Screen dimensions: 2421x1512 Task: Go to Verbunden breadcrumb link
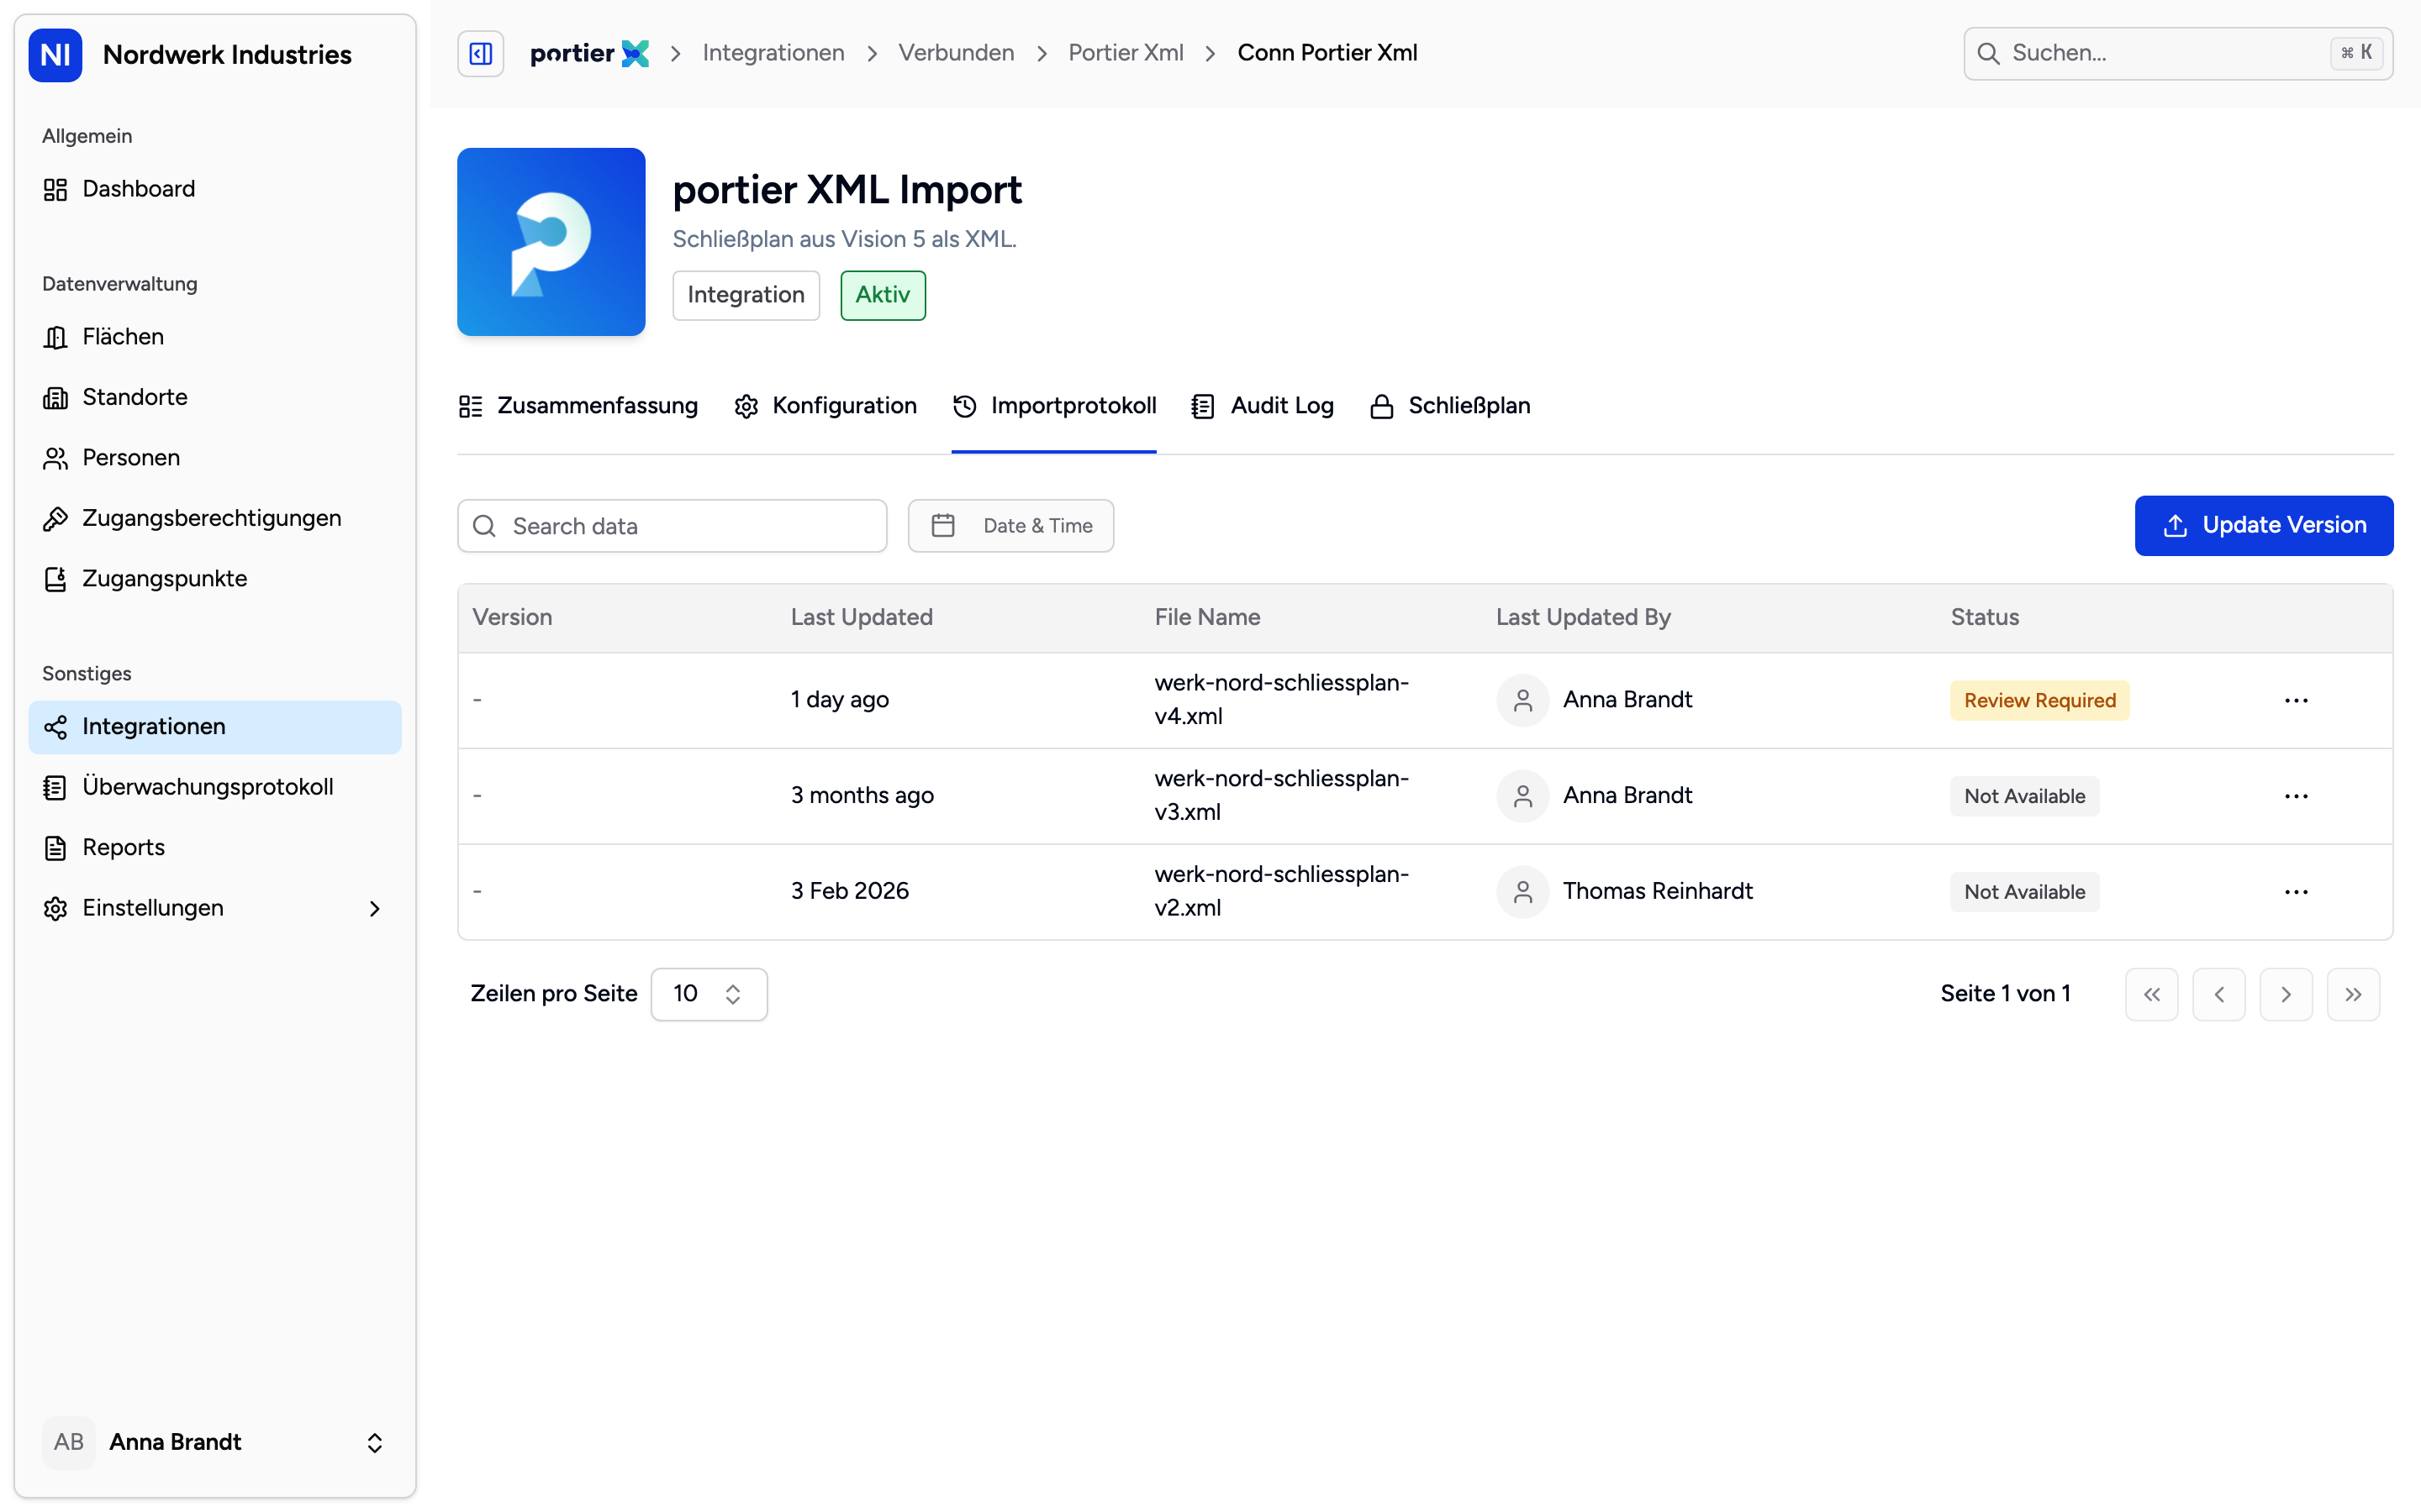[957, 53]
